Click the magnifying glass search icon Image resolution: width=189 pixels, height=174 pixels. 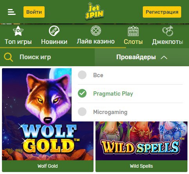(8, 57)
